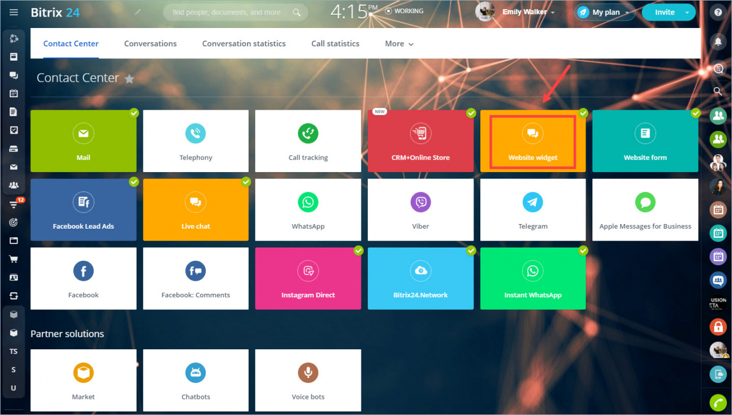732x415 pixels.
Task: Open the Instagram Direct tile
Action: point(308,278)
